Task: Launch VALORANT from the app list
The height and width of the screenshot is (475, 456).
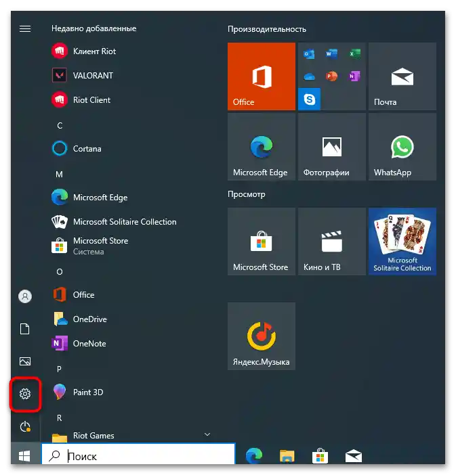Action: point(82,75)
